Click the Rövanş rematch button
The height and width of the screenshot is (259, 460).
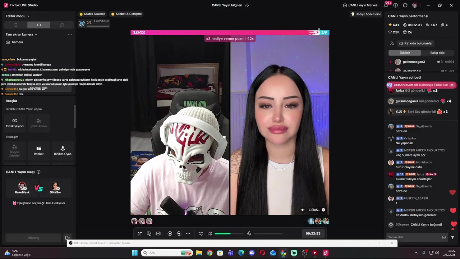pos(33,238)
